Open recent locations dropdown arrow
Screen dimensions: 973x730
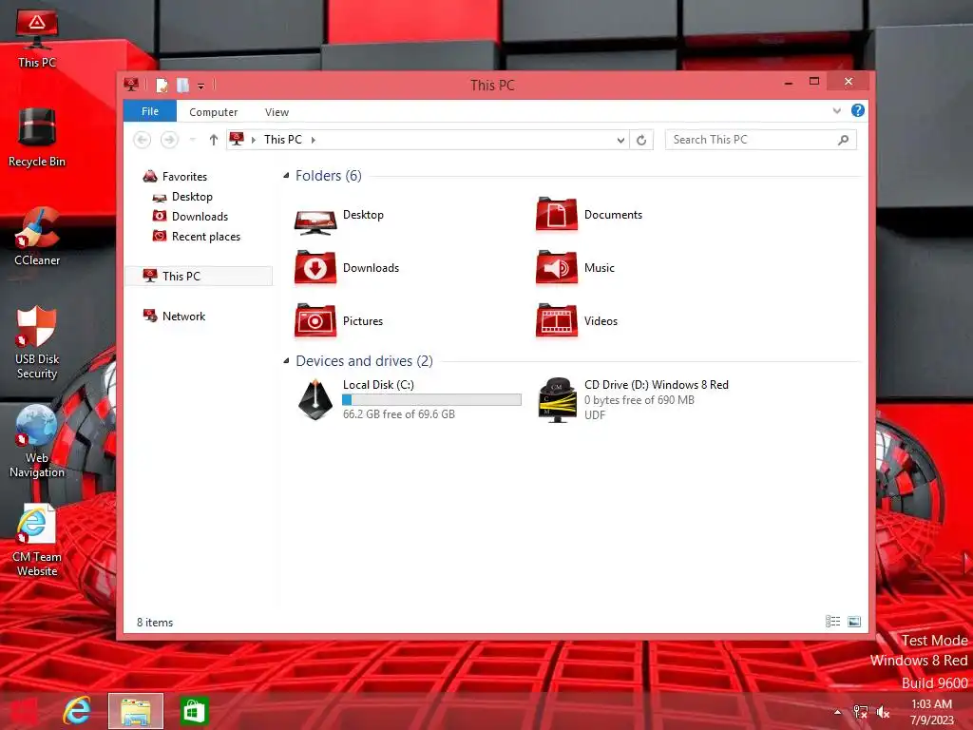pyautogui.click(x=192, y=140)
